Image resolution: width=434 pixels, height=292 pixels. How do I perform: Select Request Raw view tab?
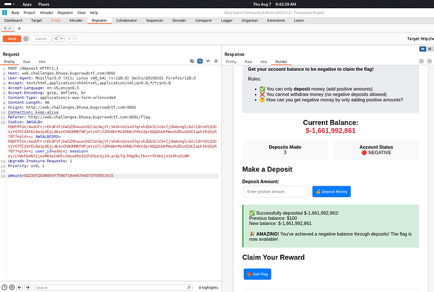tap(27, 62)
